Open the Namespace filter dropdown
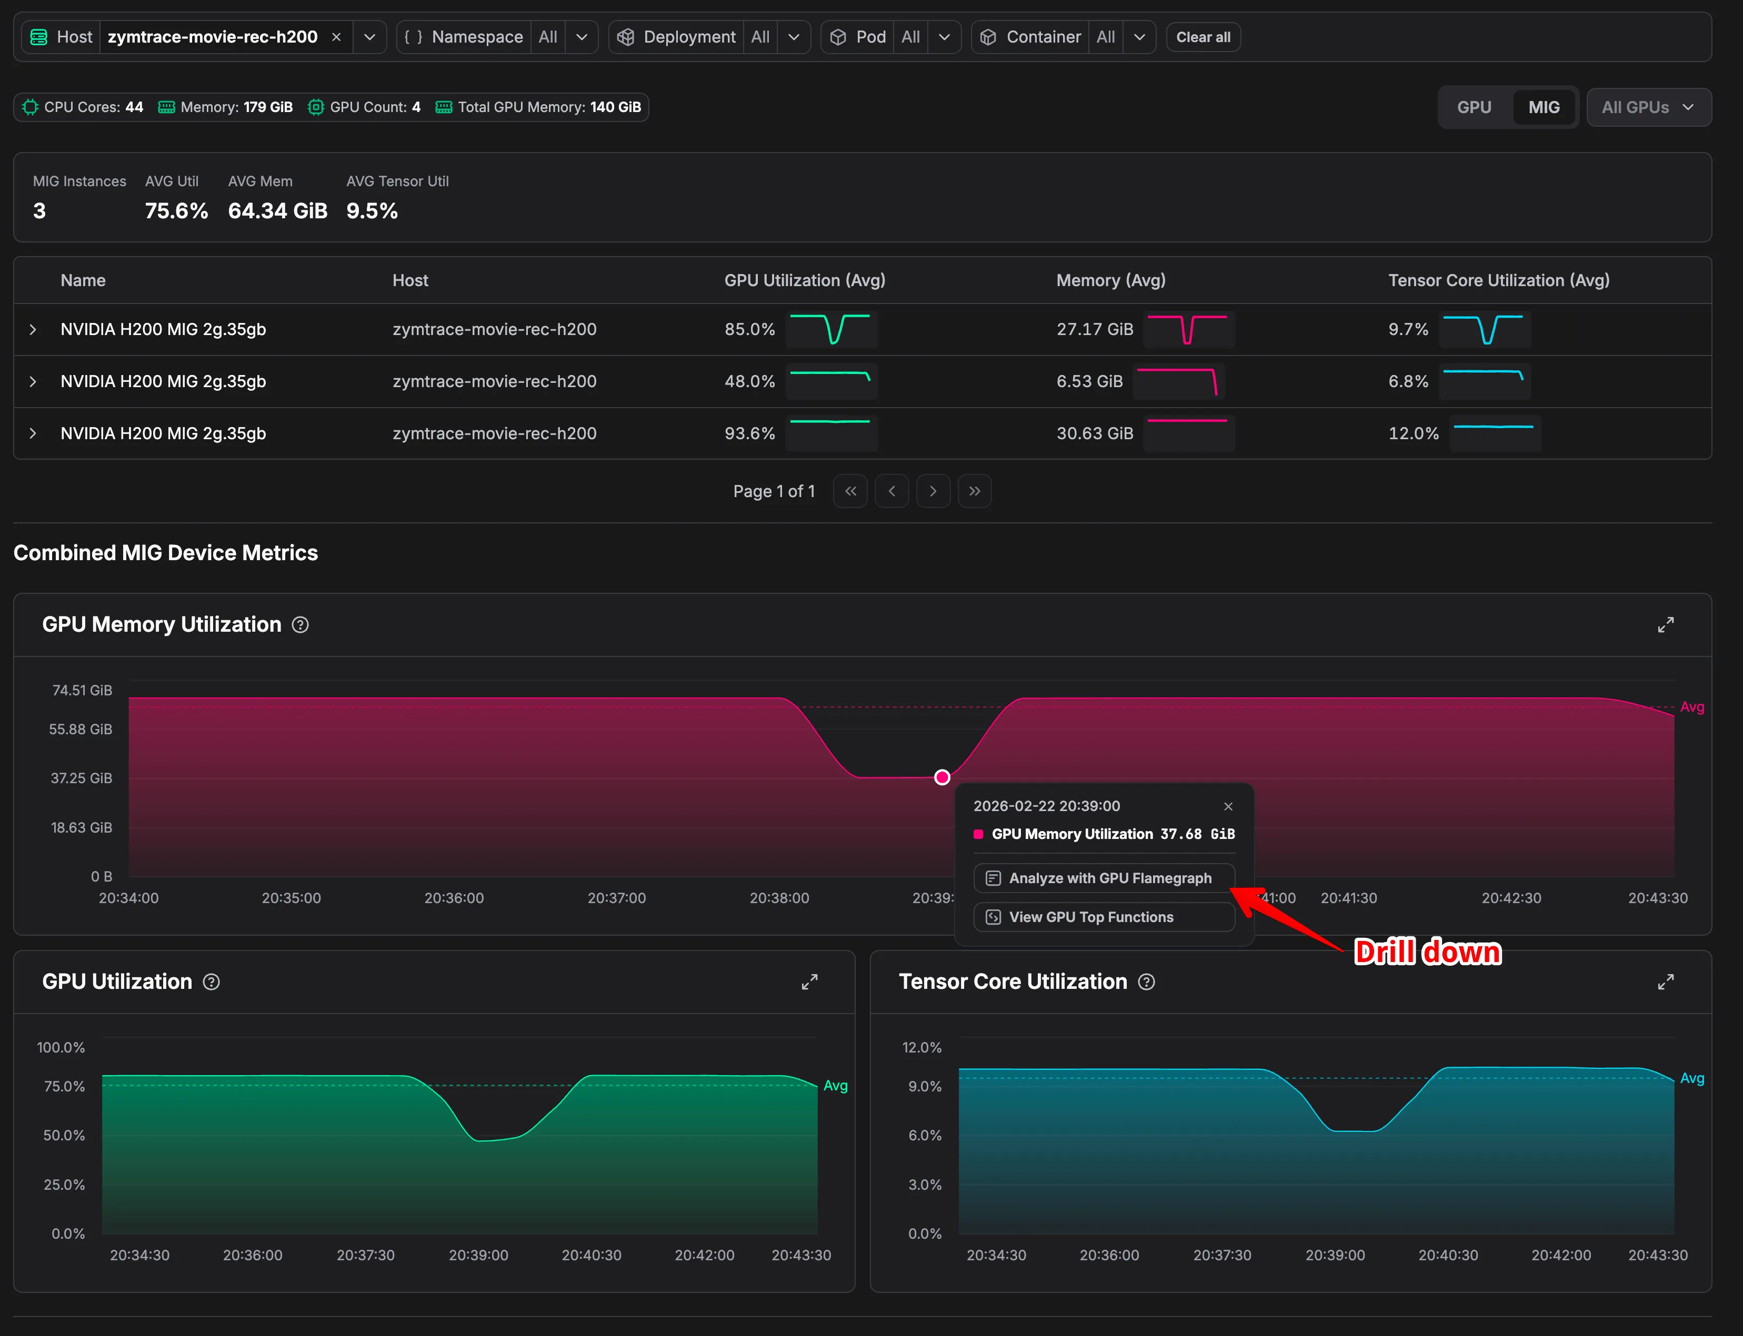Viewport: 1743px width, 1336px height. [x=582, y=37]
